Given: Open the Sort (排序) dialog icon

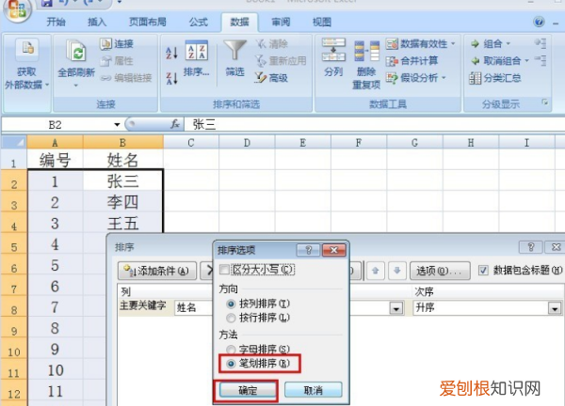Looking at the screenshot, I should [197, 51].
